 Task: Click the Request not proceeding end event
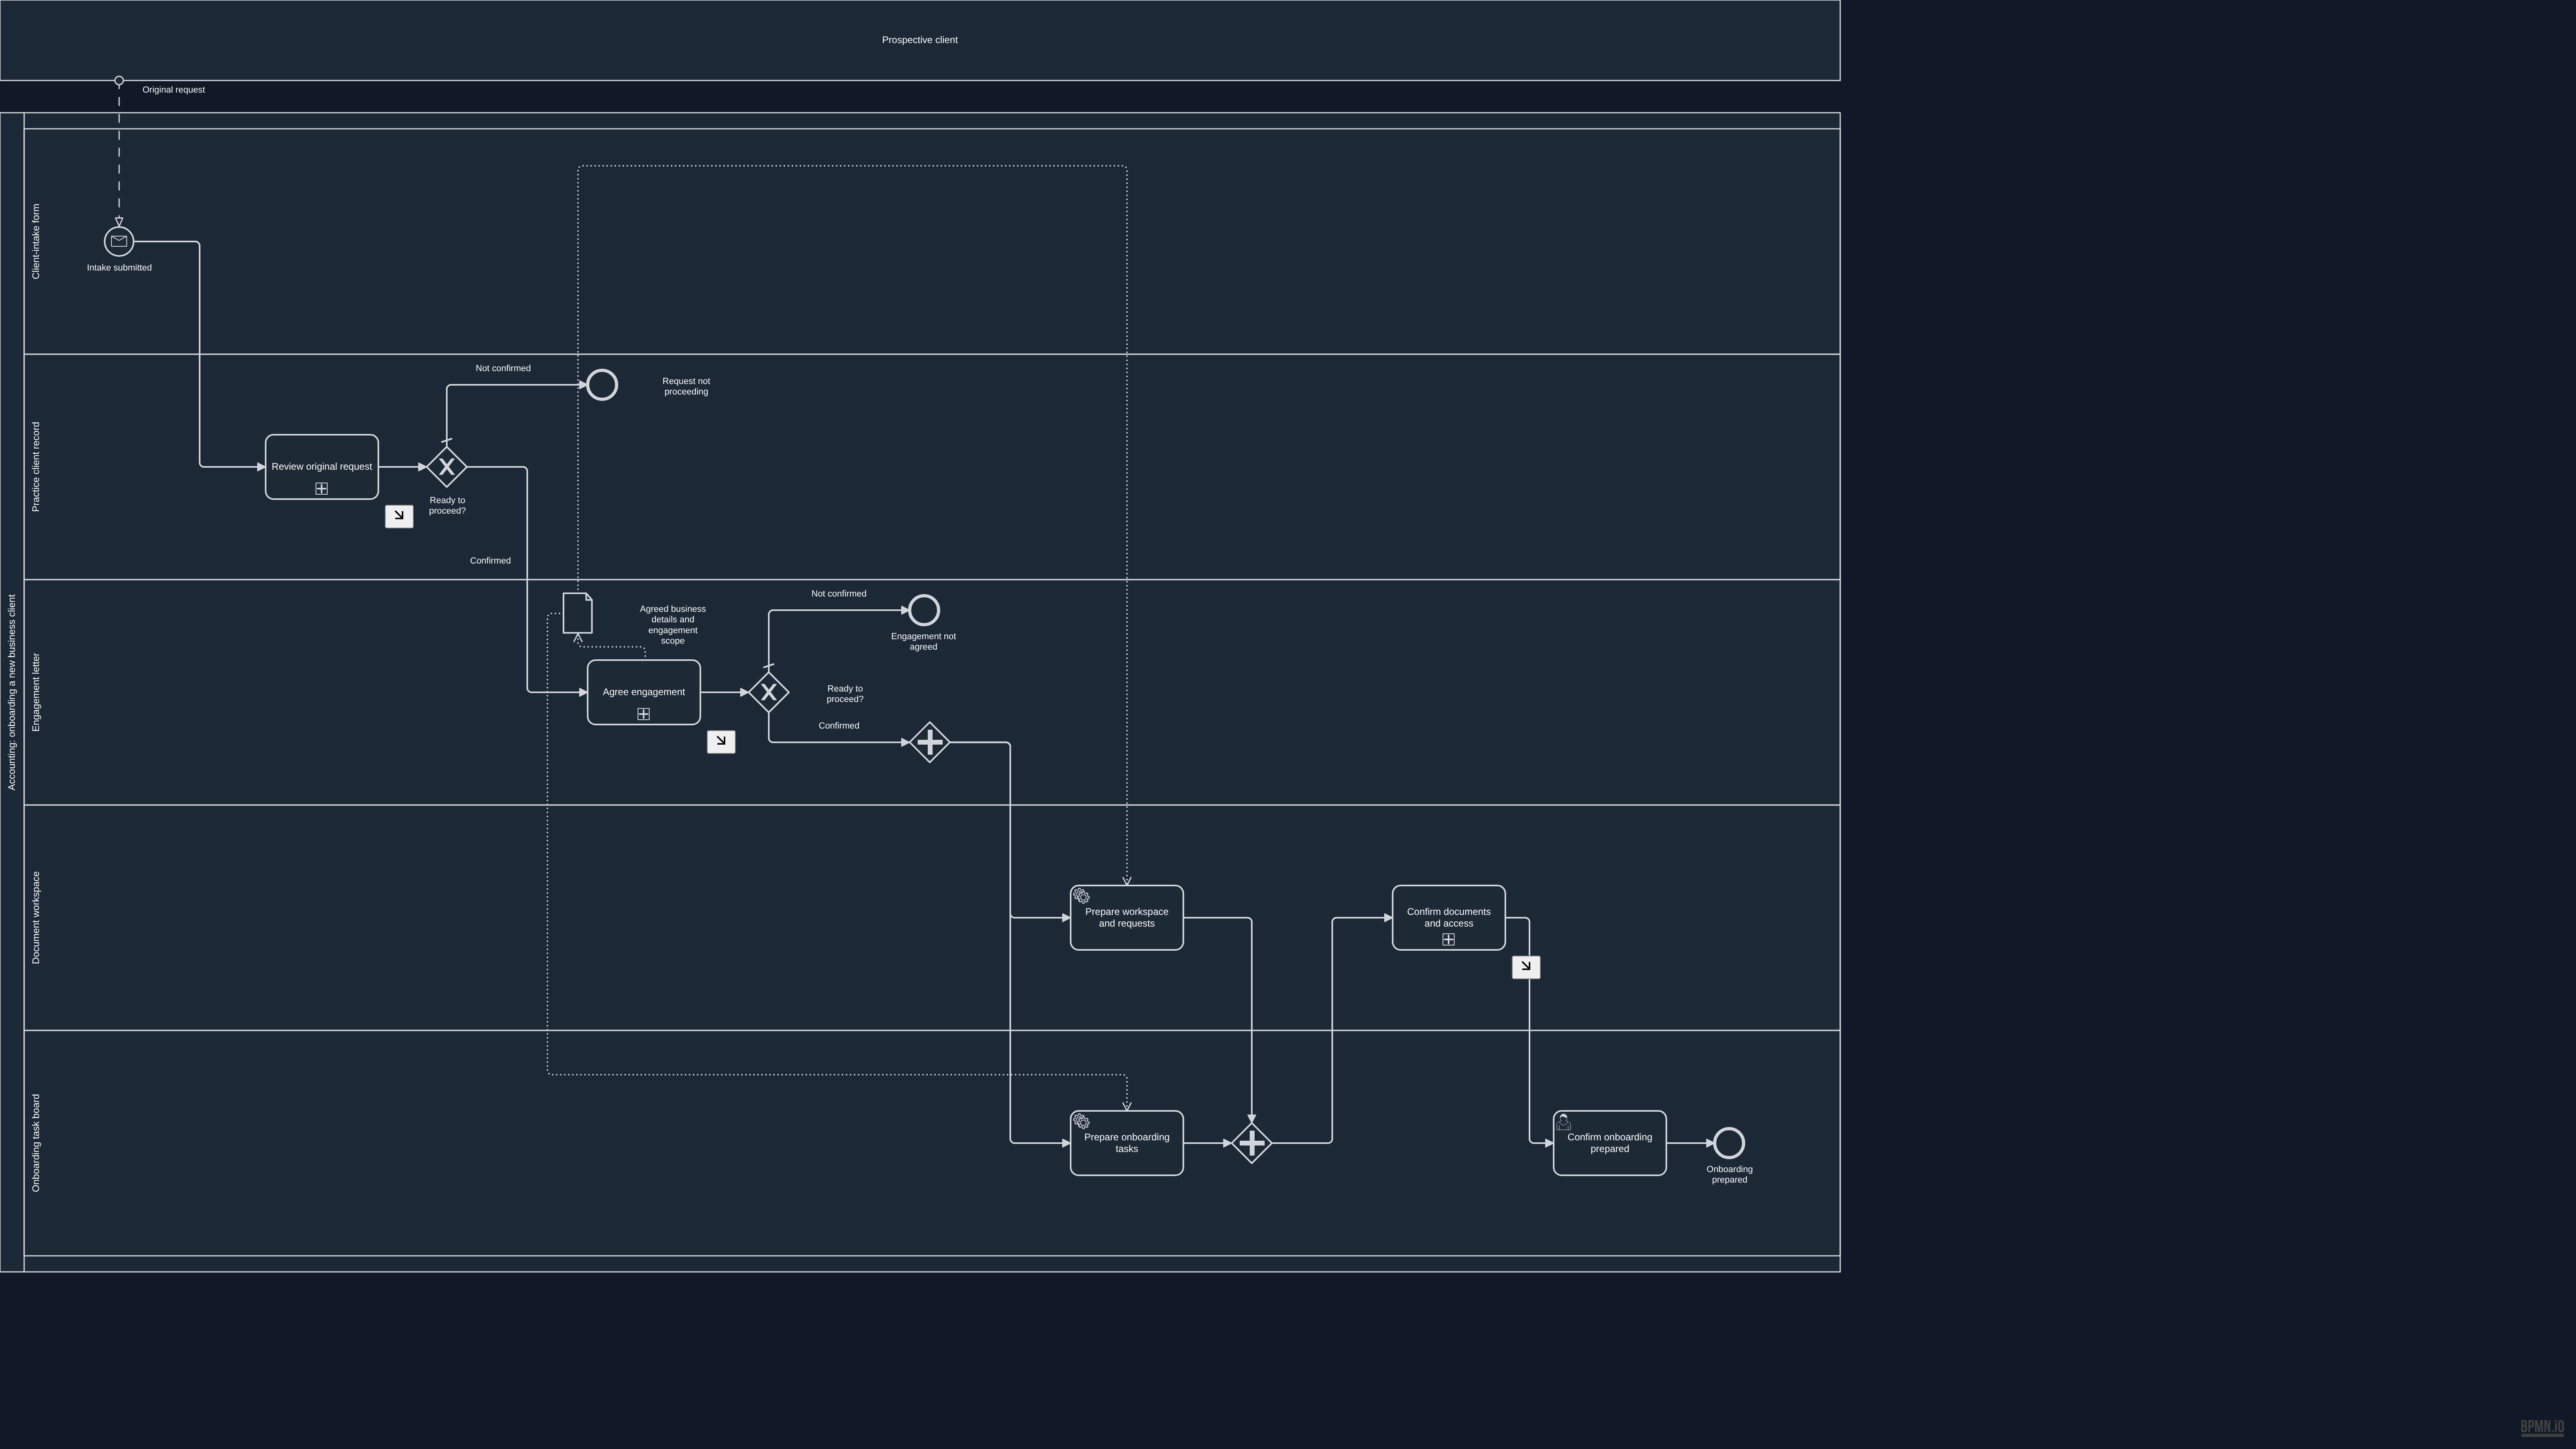pyautogui.click(x=602, y=385)
